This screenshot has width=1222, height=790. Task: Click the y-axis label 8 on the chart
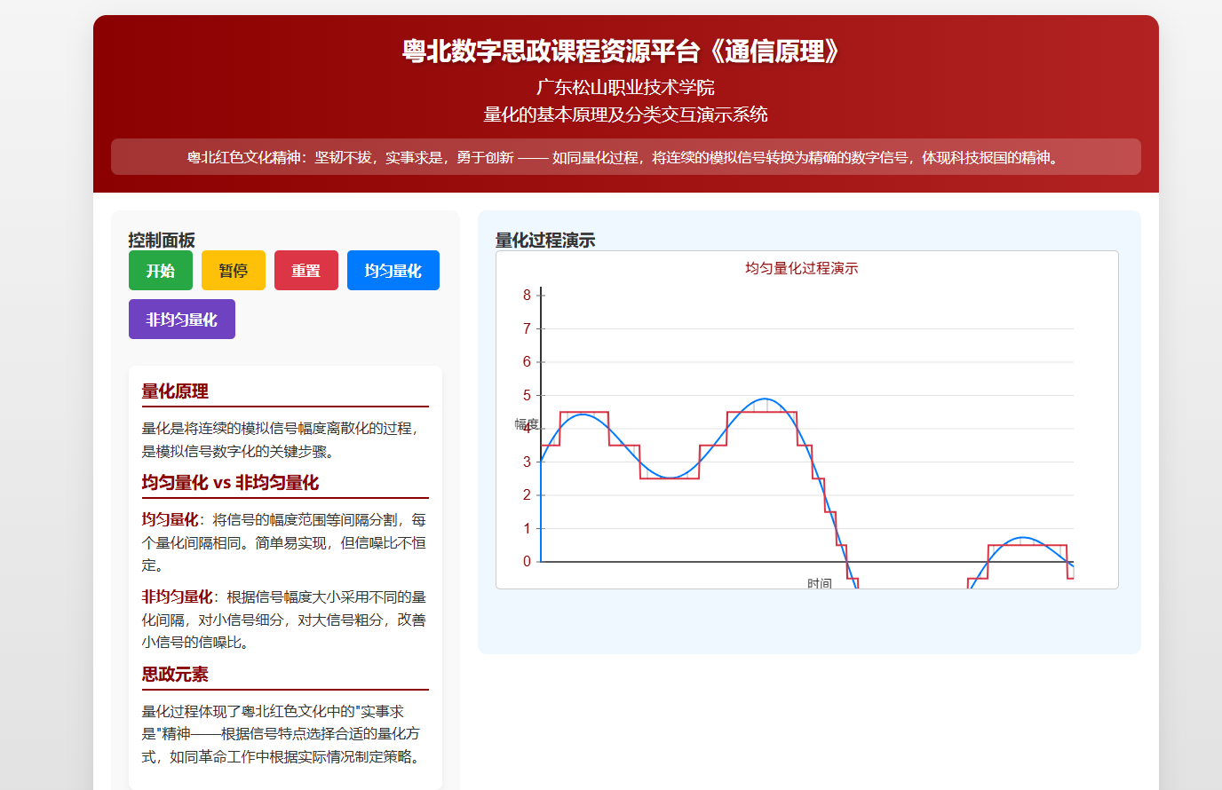tap(527, 296)
